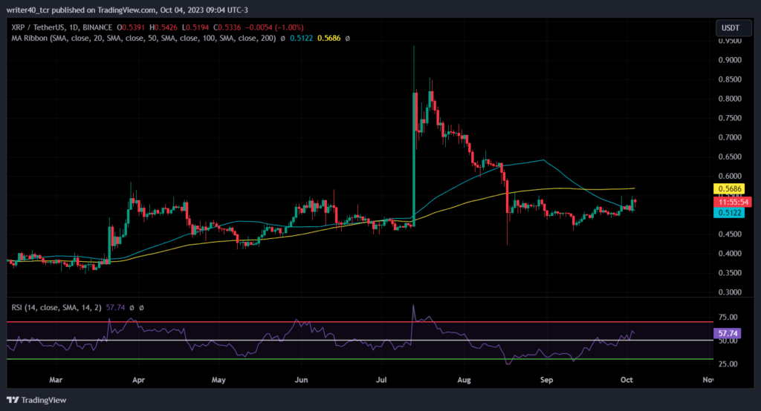Viewport: 761px width, 411px height.
Task: Select the close value C0.5336
Action: click(x=227, y=27)
